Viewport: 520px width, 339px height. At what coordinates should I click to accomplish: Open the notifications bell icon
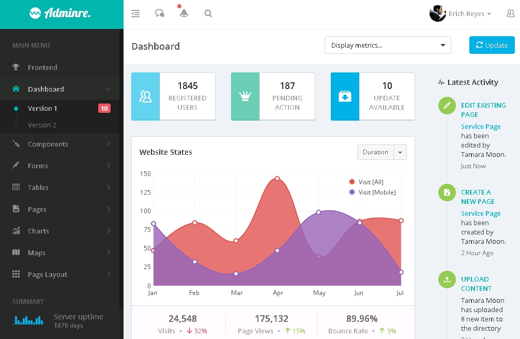click(183, 14)
